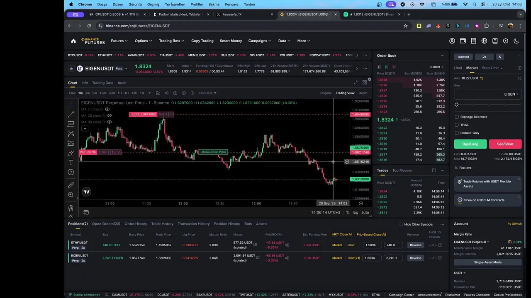Open the Trading Data tab
The height and width of the screenshot is (298, 531).
102,83
